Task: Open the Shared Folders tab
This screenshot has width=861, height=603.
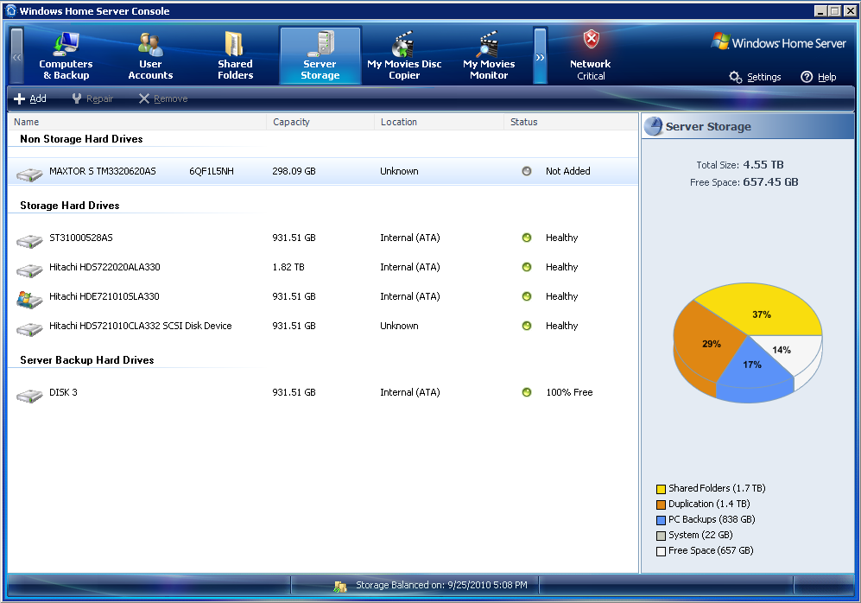Action: coord(235,55)
